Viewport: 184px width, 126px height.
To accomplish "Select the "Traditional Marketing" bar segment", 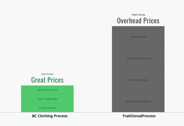I will tap(138, 58).
